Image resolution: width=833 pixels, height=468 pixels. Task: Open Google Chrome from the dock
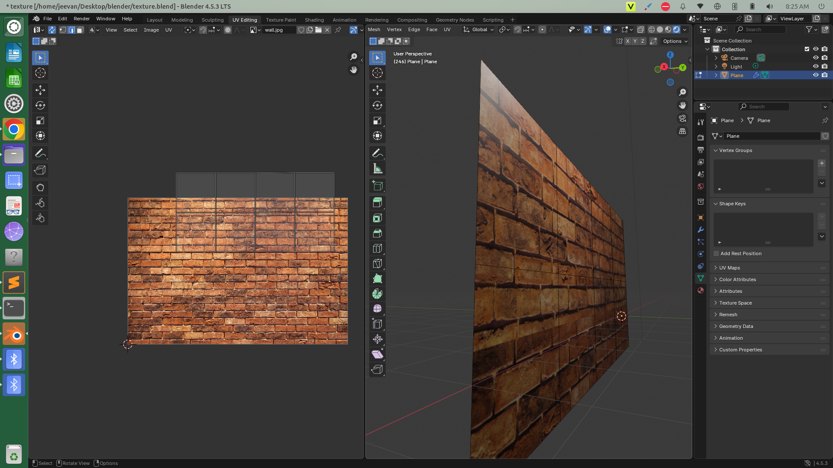[x=13, y=129]
